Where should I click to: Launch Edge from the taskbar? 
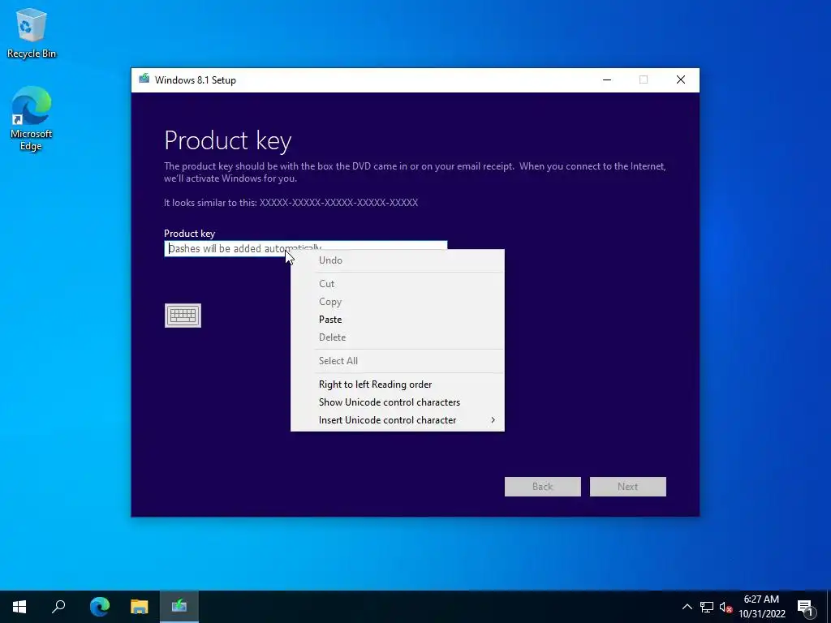click(x=100, y=607)
